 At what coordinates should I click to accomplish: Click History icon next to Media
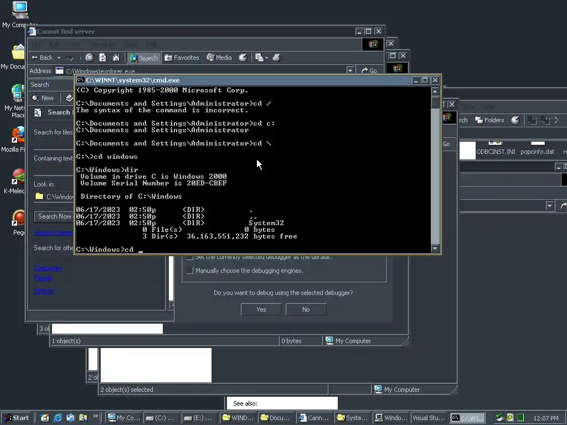pos(243,58)
